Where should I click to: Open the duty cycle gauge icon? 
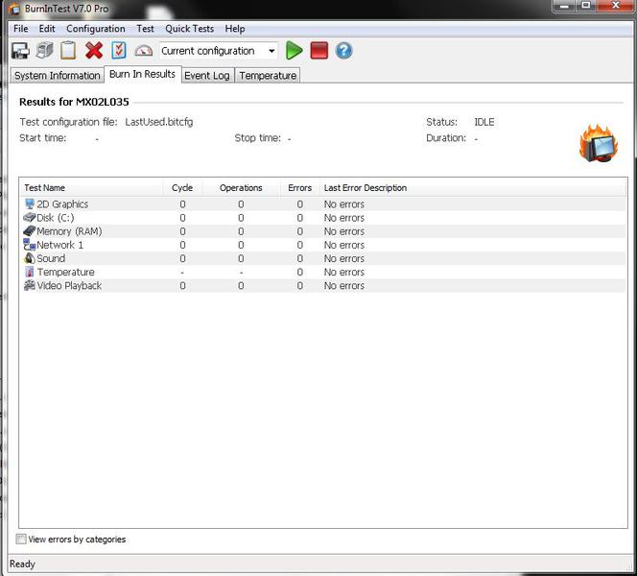tap(143, 51)
